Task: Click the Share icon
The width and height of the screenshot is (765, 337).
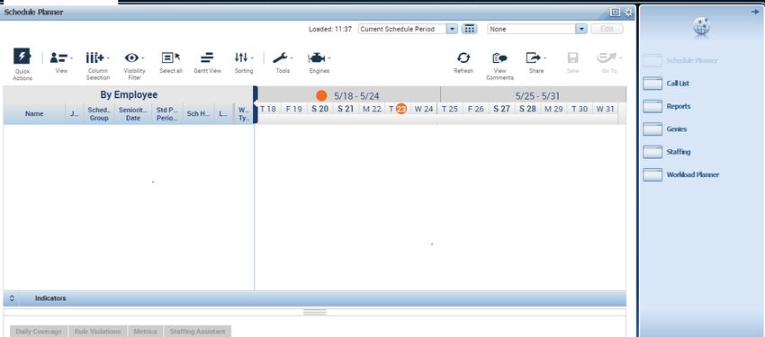Action: [x=534, y=58]
